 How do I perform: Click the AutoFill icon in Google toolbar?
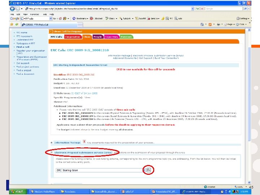point(136,18)
